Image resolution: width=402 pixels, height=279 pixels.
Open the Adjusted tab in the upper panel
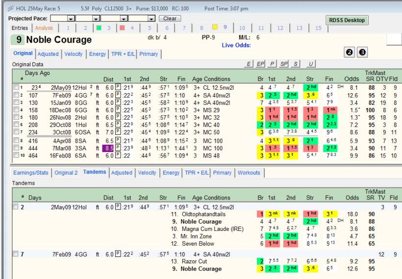pyautogui.click(x=48, y=54)
